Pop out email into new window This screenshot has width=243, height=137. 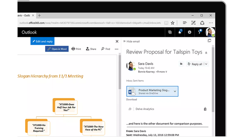click(209, 41)
